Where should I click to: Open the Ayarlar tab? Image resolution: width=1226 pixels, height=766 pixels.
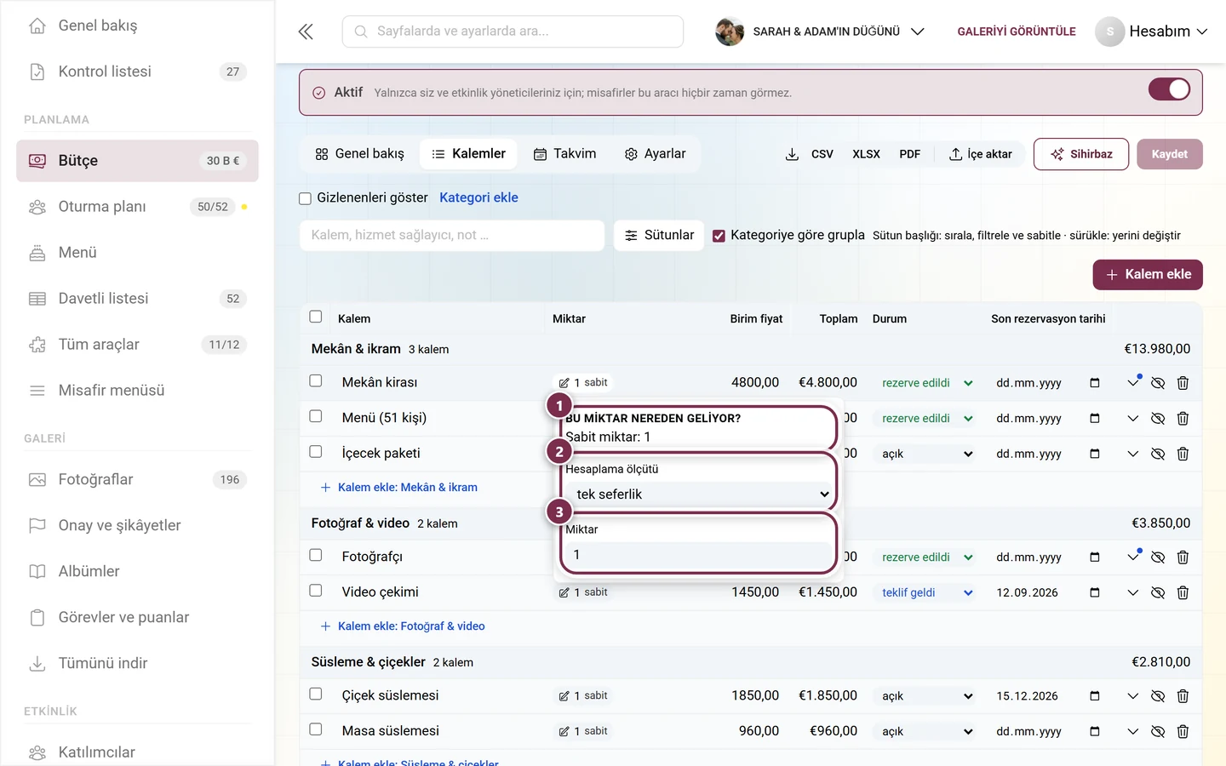(655, 154)
